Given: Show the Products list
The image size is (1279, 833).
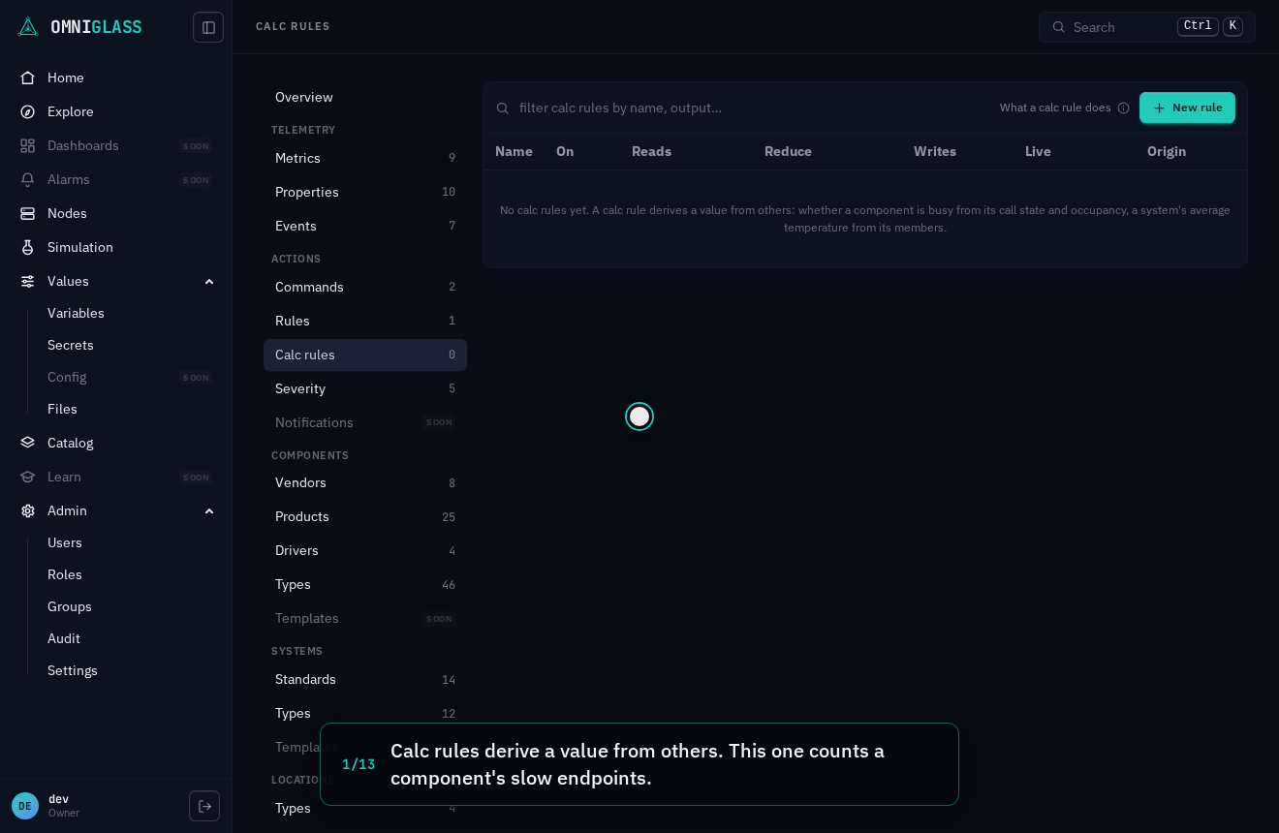Looking at the screenshot, I should pos(365,516).
